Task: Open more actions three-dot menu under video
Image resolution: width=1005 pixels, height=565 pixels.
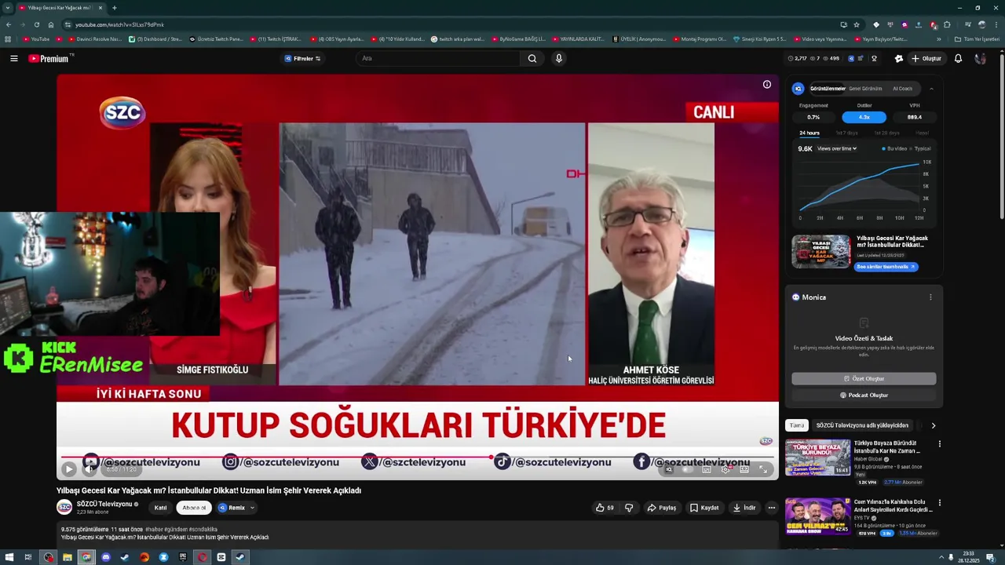Action: 771,508
